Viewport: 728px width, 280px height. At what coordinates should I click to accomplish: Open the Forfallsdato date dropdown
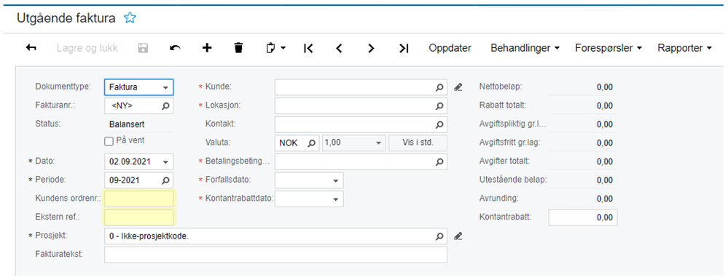click(x=336, y=180)
